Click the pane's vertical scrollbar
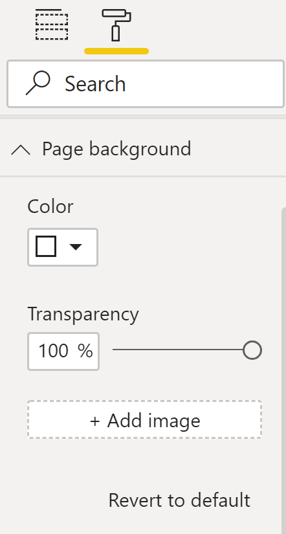Image resolution: width=286 pixels, height=534 pixels. pyautogui.click(x=283, y=370)
